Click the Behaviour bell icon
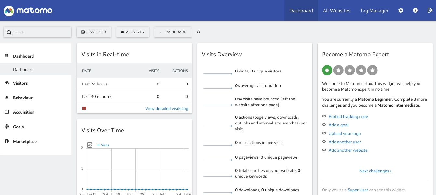 7,97
